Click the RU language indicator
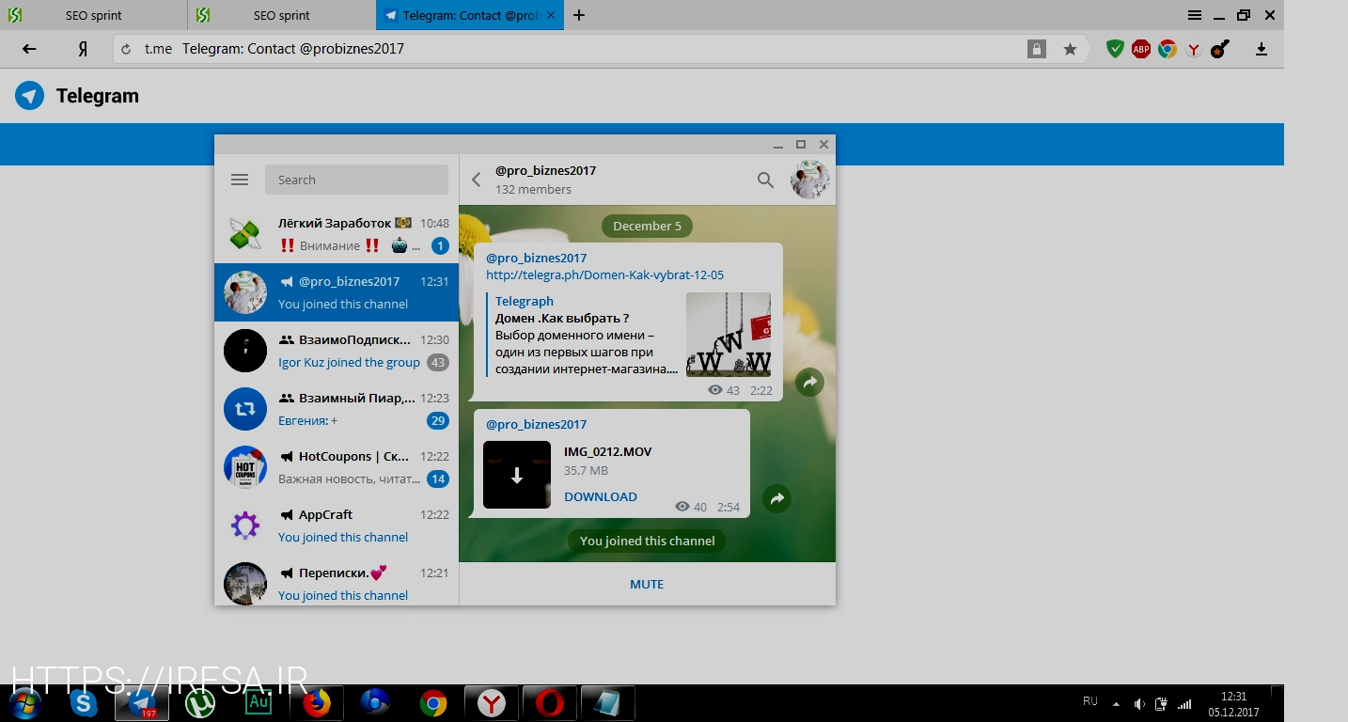 (1090, 702)
